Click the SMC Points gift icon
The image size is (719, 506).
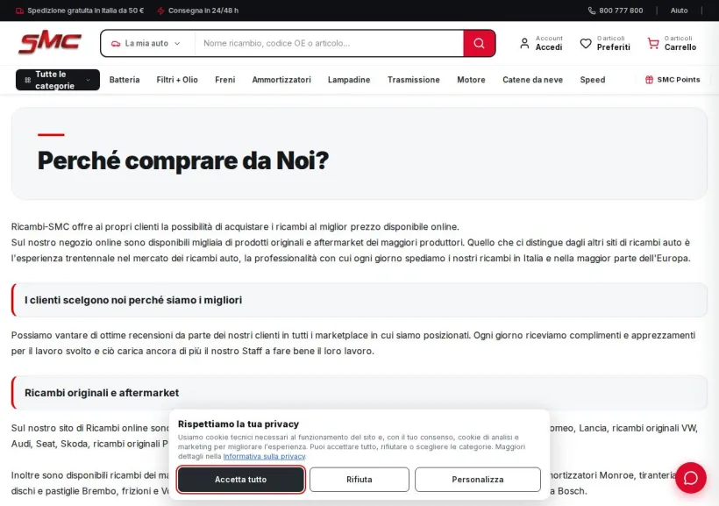649,79
